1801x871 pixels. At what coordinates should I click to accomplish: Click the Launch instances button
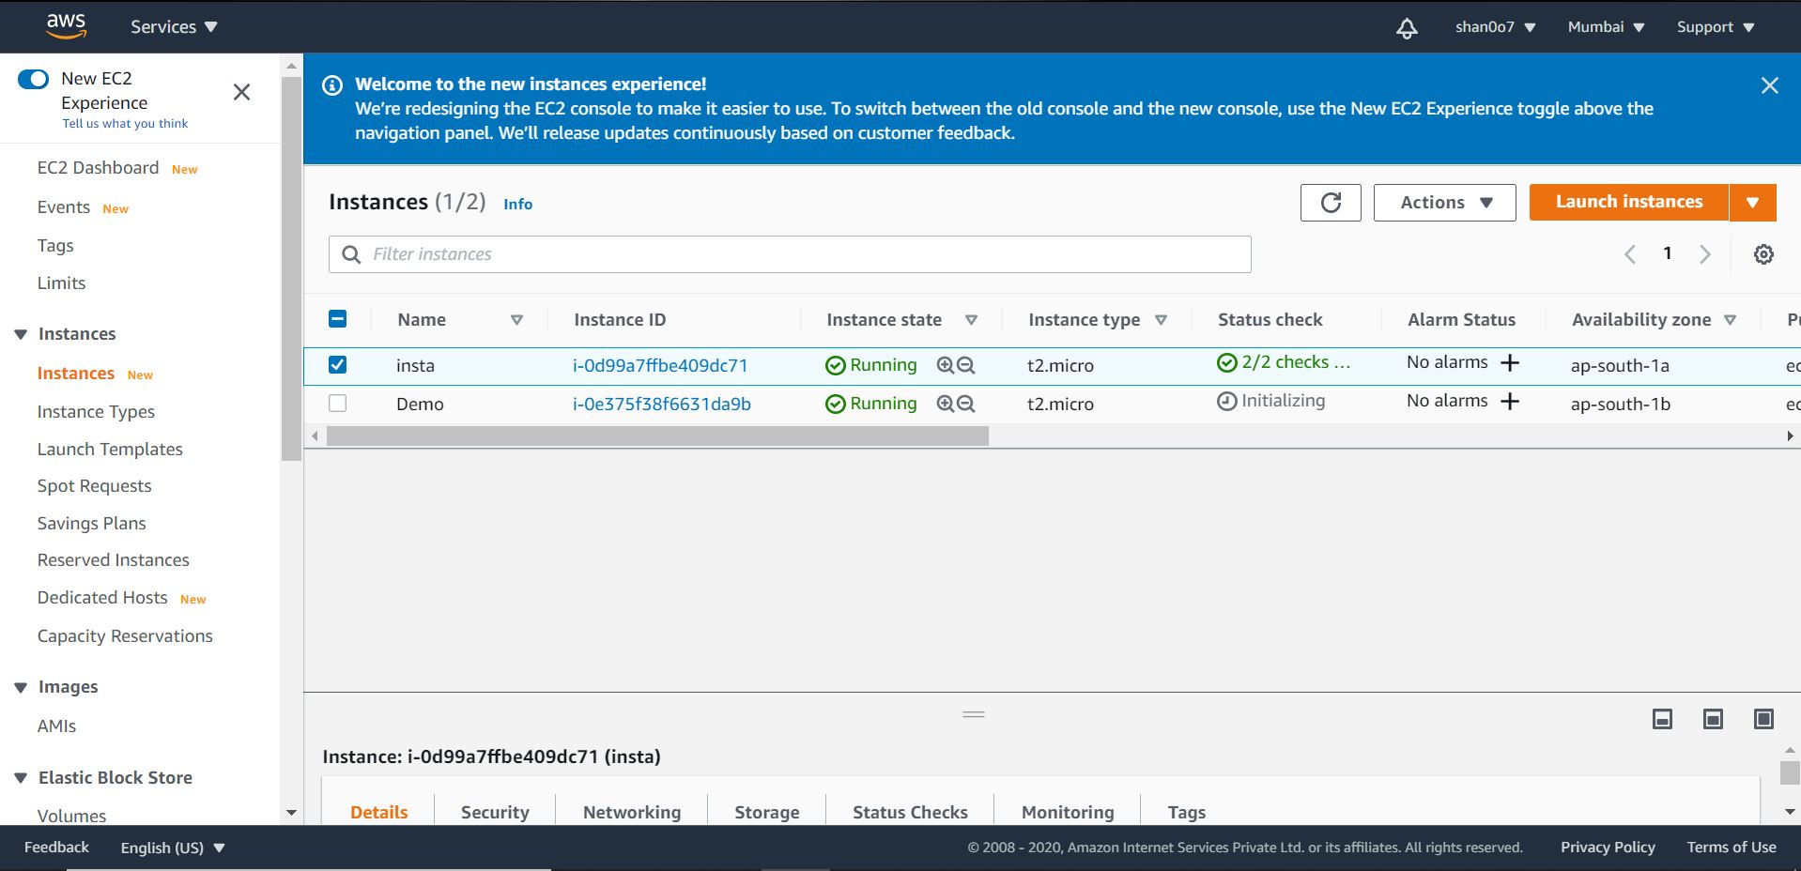point(1629,202)
